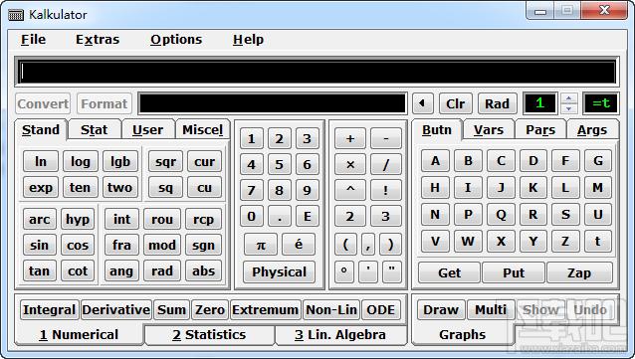Decrease the value with stepper down arrow
The width and height of the screenshot is (635, 359).
click(569, 108)
